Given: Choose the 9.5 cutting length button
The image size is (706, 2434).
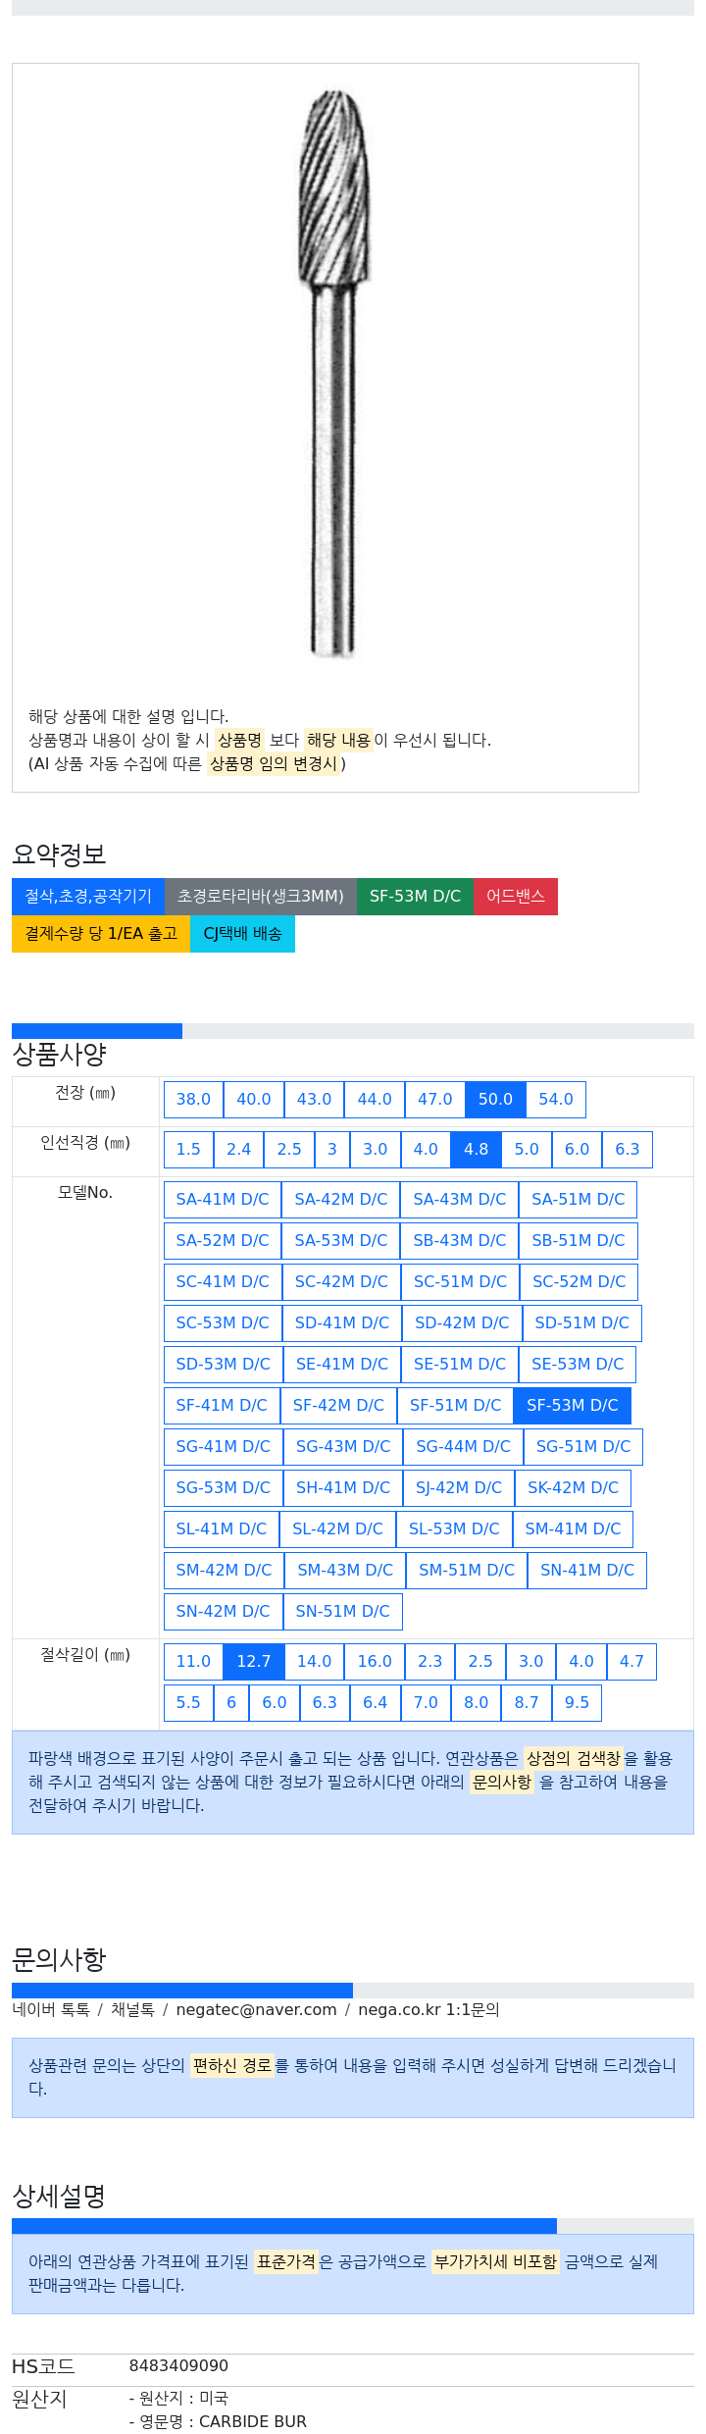Looking at the screenshot, I should 577,1703.
